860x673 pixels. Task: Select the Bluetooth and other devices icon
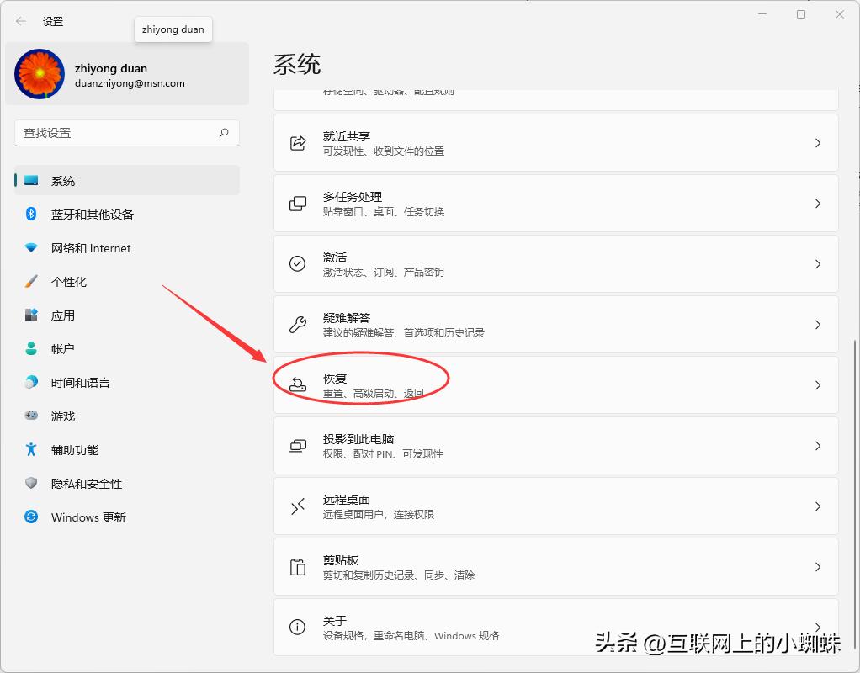click(x=31, y=215)
